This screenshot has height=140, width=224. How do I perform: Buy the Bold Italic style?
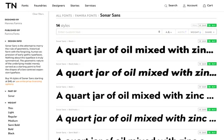click(x=212, y=110)
